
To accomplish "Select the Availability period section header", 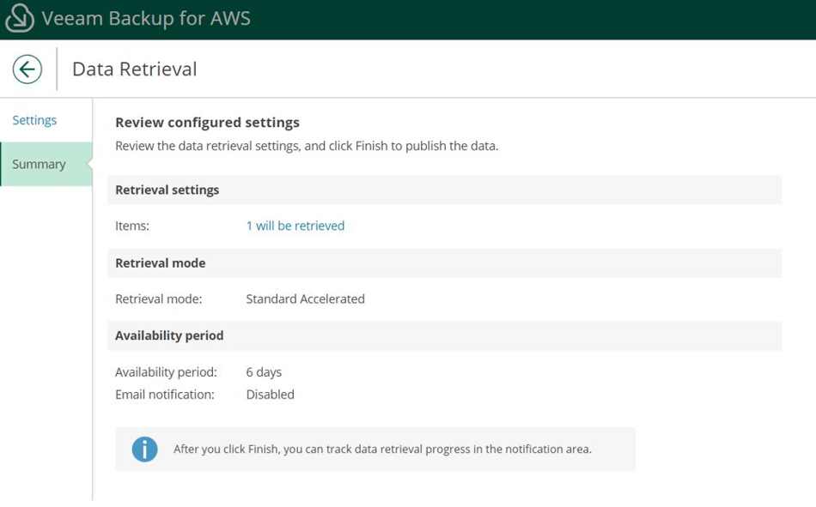I will click(x=444, y=336).
